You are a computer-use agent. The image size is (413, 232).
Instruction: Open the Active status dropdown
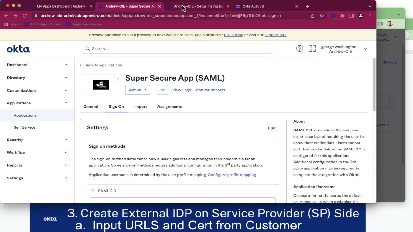click(x=137, y=90)
